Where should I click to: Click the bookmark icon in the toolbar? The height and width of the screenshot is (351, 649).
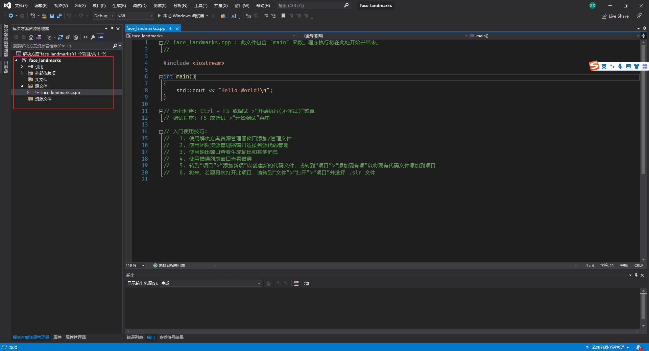click(x=283, y=16)
